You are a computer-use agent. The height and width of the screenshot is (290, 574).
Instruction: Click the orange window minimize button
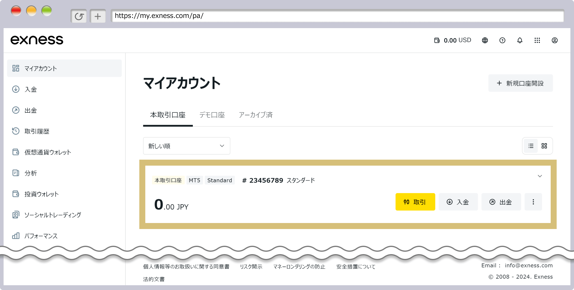coord(31,11)
